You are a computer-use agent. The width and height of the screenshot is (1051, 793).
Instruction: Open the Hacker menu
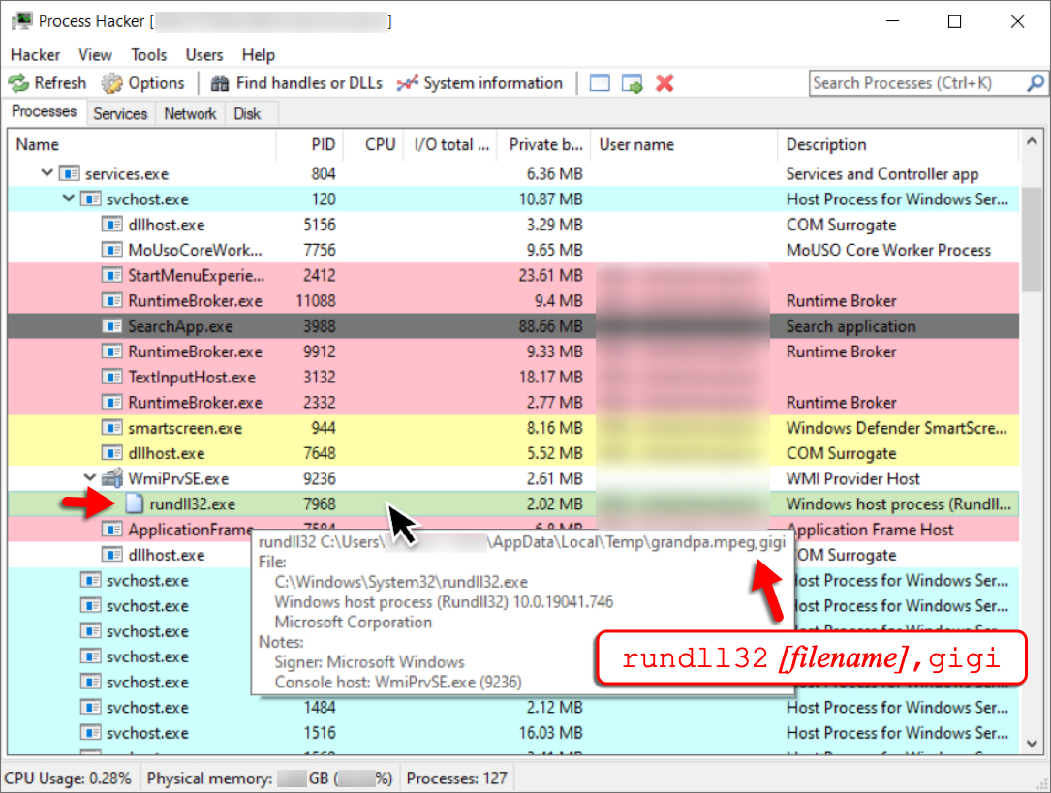click(x=36, y=55)
